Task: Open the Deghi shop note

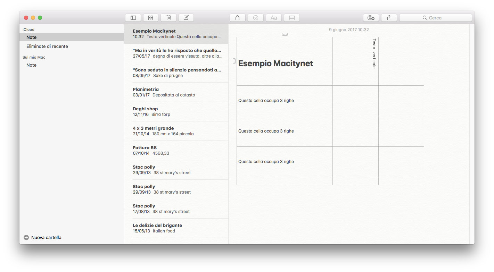Action: pyautogui.click(x=176, y=111)
